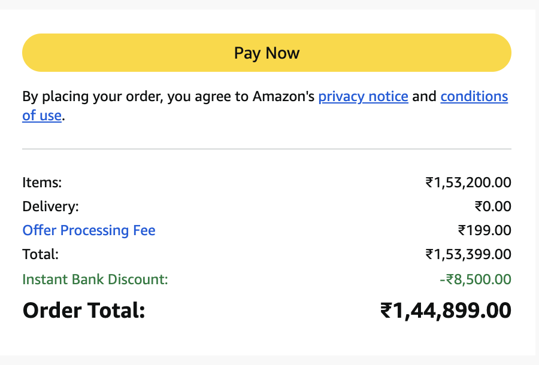Click the bold Order Total label
The width and height of the screenshot is (539, 365).
tap(84, 310)
